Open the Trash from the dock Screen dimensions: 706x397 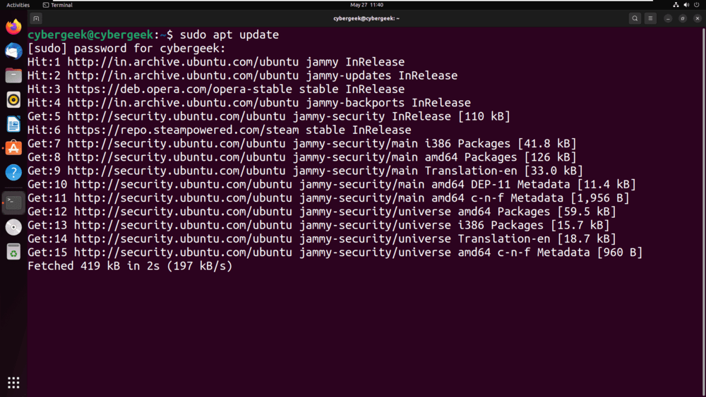(x=13, y=252)
